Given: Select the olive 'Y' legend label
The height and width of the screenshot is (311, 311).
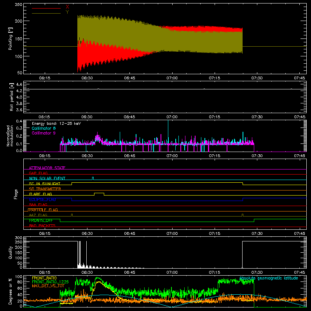Looking at the screenshot, I should pos(67,12).
